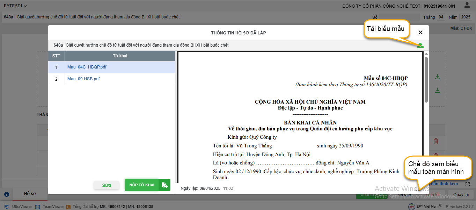
Task: Switch to the Hồ sơ tab
Action: click(30, 194)
